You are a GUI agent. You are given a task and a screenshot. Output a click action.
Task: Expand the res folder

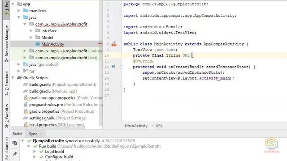(x=19, y=71)
